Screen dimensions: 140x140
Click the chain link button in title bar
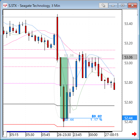click(x=103, y=5)
